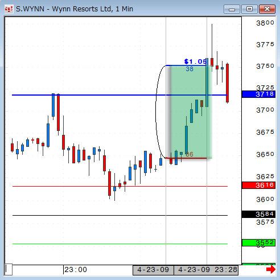Click the chart application icon in title bar
Image resolution: width=280 pixels, height=280 pixels.
tap(9, 9)
